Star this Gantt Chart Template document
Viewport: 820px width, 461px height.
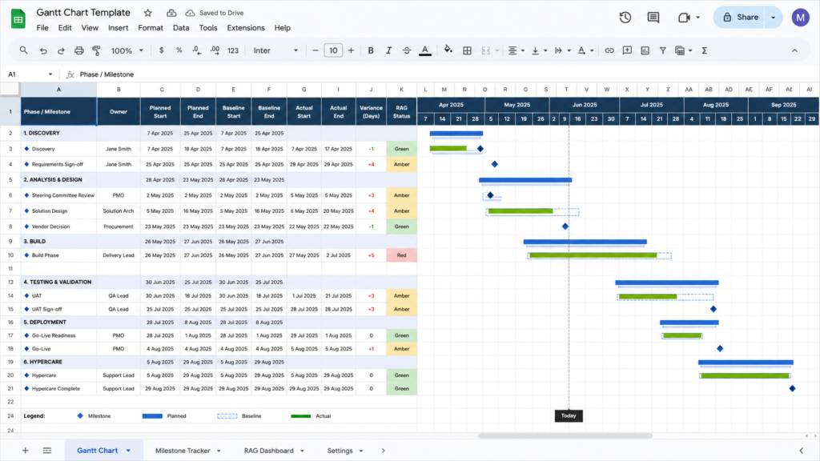coord(148,13)
